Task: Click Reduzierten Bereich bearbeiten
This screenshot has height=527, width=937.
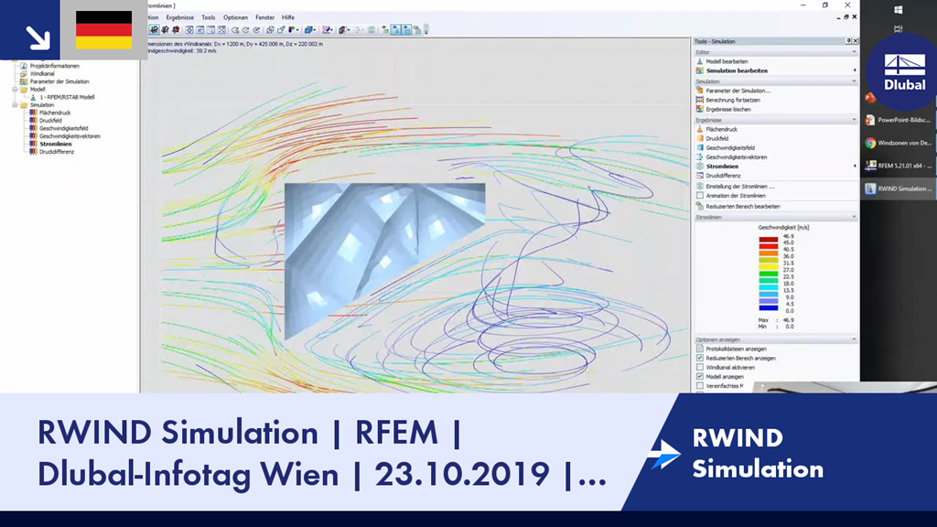Action: pyautogui.click(x=743, y=206)
